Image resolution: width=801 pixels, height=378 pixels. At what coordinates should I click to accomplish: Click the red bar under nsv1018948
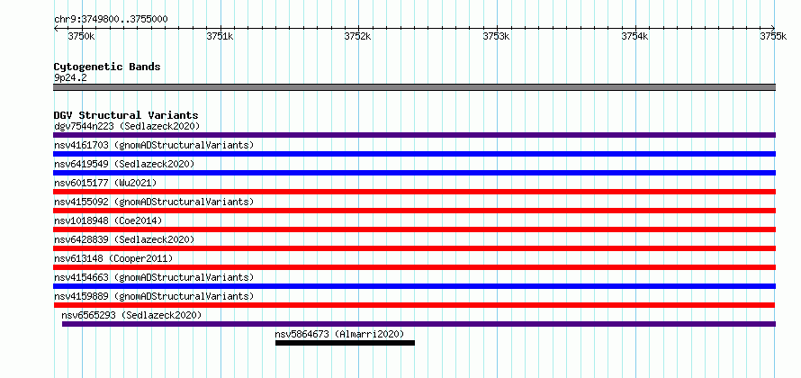tap(414, 229)
